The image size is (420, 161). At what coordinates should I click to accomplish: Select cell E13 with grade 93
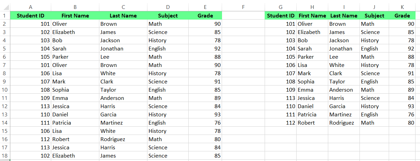pyautogui.click(x=205, y=114)
